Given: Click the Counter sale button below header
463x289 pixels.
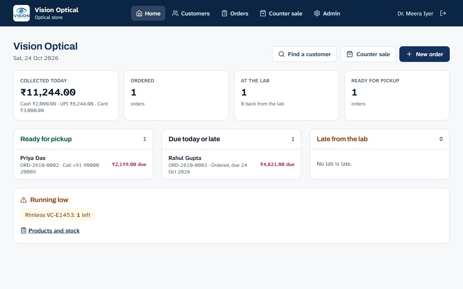Looking at the screenshot, I should click(x=368, y=54).
